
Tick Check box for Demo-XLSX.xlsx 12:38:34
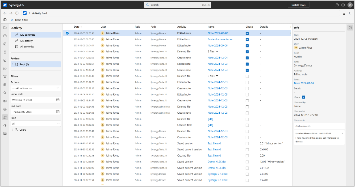(x=247, y=162)
